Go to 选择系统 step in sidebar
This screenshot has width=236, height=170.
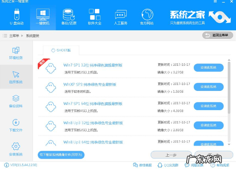[16, 77]
